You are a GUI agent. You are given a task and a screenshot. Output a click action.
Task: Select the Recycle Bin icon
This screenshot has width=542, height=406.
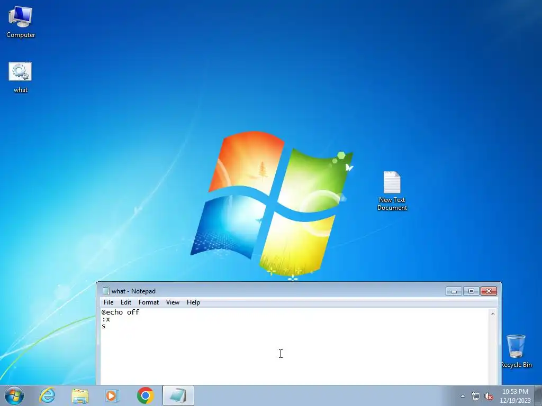tap(516, 351)
